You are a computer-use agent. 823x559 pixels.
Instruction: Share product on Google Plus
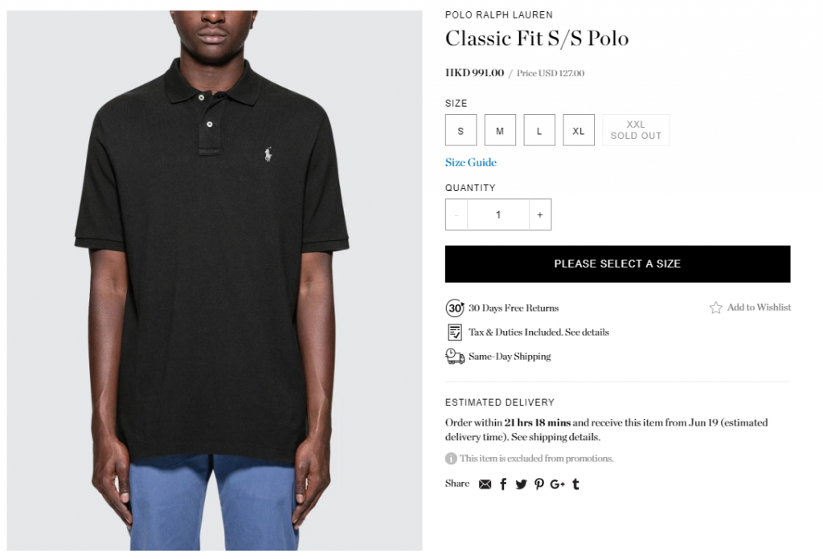(558, 484)
